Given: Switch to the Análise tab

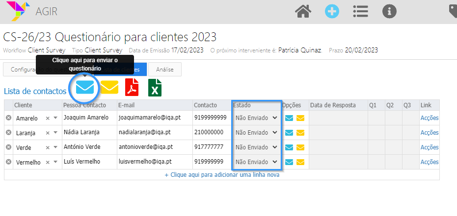Looking at the screenshot, I should (x=164, y=70).
